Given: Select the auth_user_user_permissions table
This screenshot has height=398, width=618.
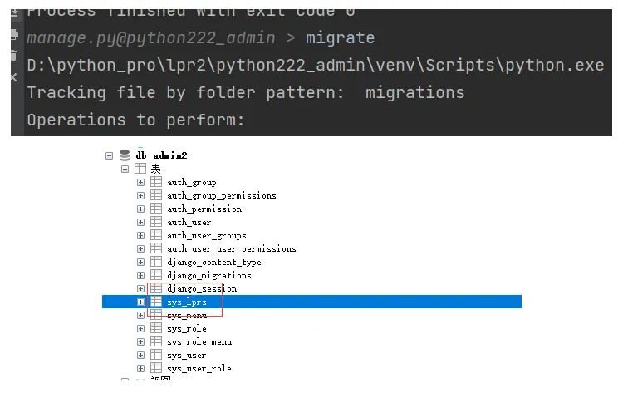Looking at the screenshot, I should [x=231, y=248].
